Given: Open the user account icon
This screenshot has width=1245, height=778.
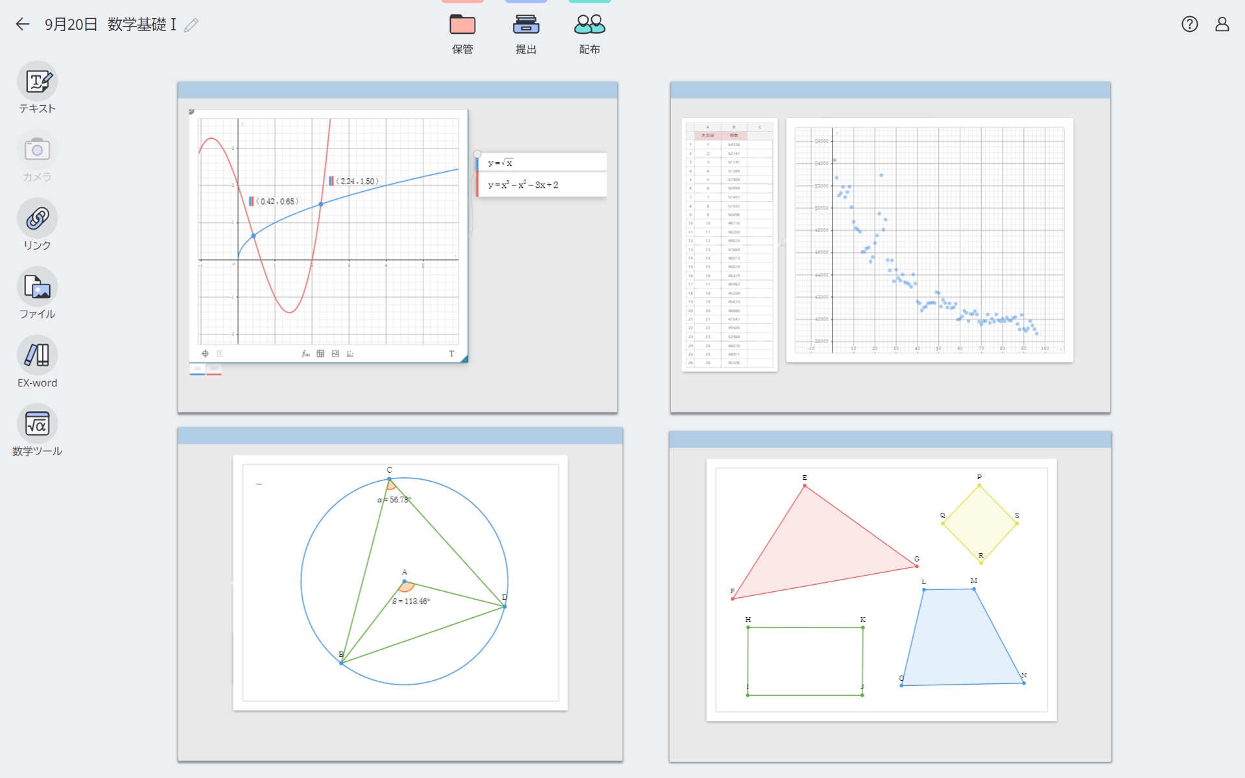Looking at the screenshot, I should (1222, 25).
